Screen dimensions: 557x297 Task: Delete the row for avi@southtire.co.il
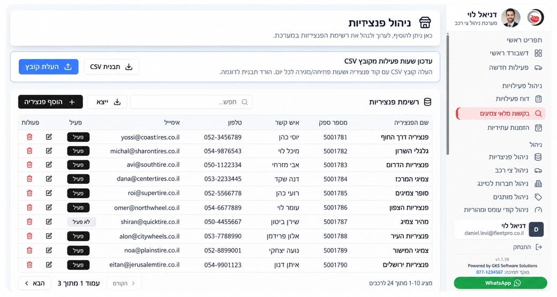[x=29, y=165]
